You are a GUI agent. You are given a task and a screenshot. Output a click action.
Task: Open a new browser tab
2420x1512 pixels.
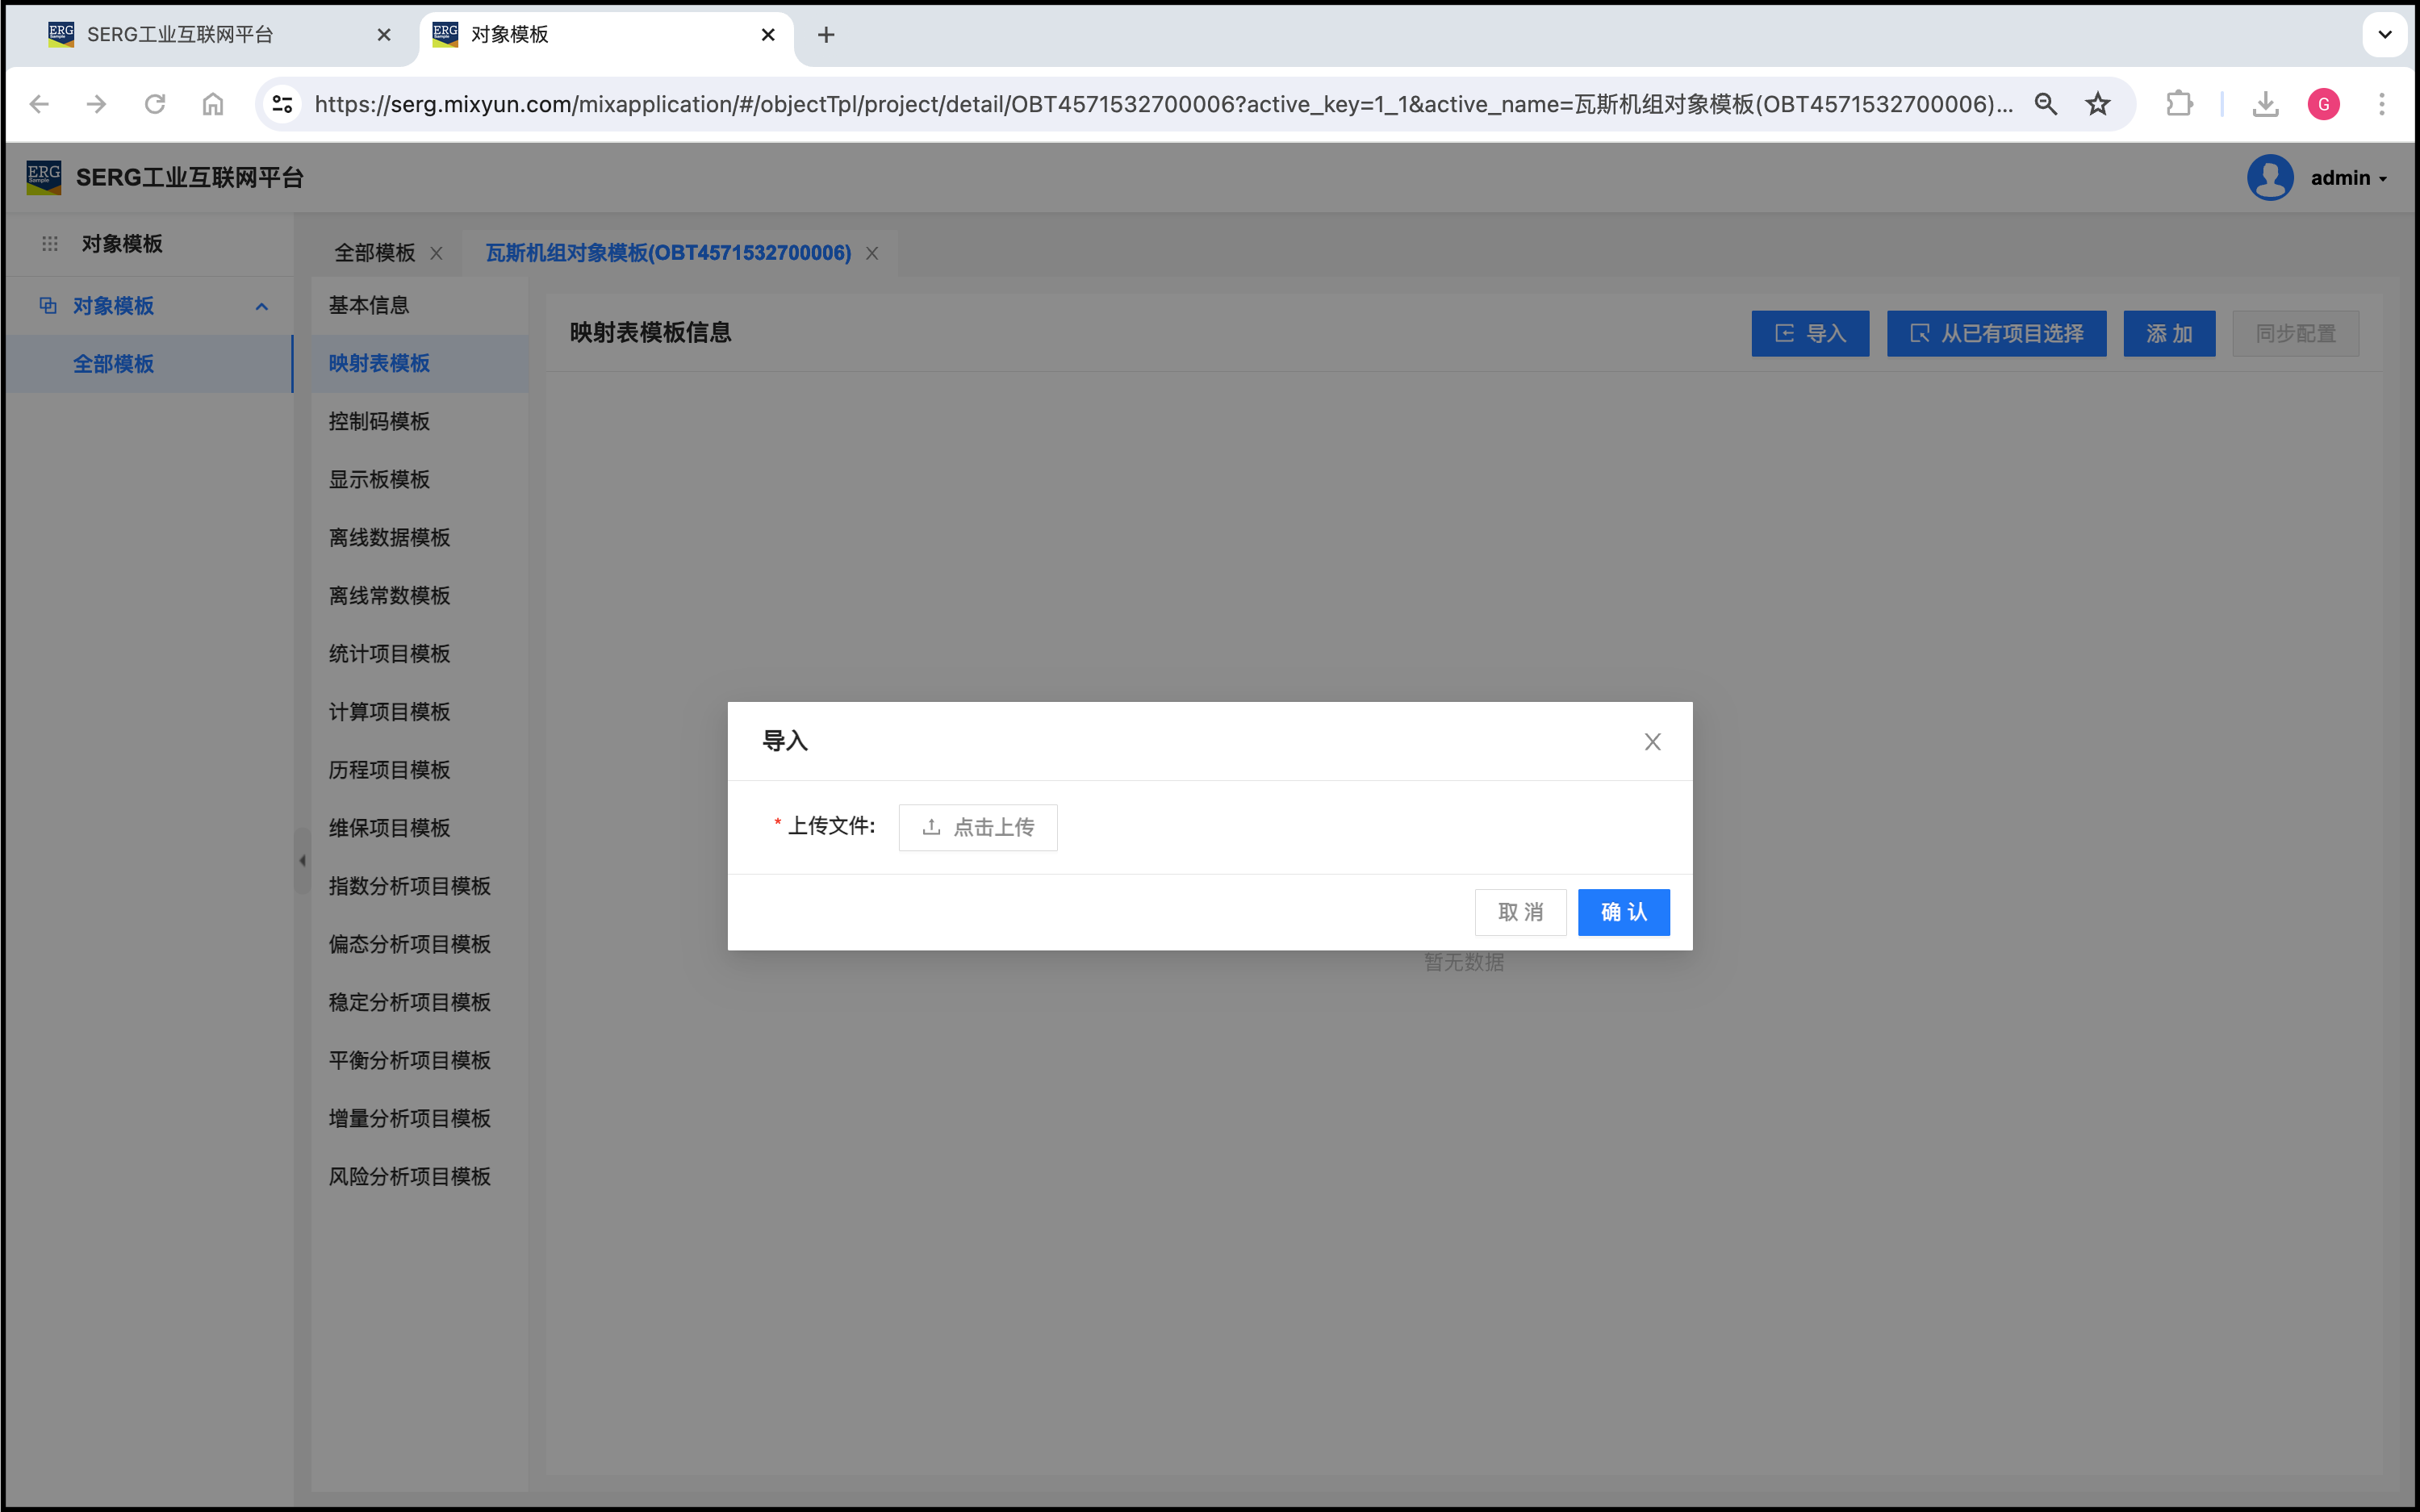tap(826, 35)
